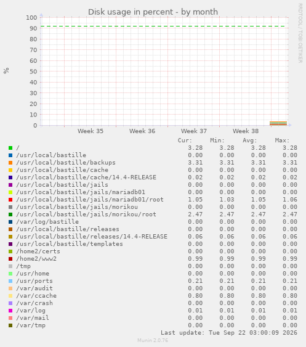Click the Munin 2.0.76 version text
The width and height of the screenshot is (306, 347).
pyautogui.click(x=153, y=340)
